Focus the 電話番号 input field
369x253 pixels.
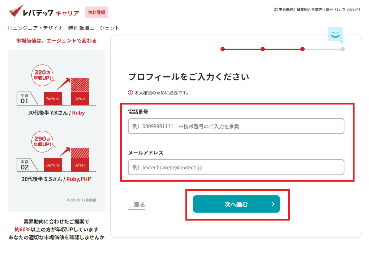tap(236, 126)
